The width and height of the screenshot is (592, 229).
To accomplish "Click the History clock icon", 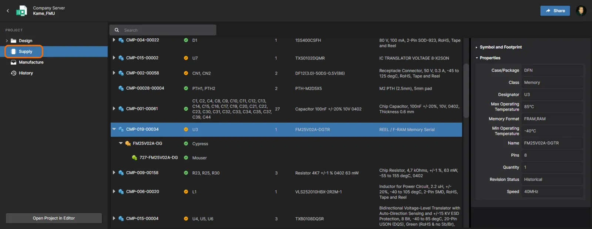I will [13, 73].
